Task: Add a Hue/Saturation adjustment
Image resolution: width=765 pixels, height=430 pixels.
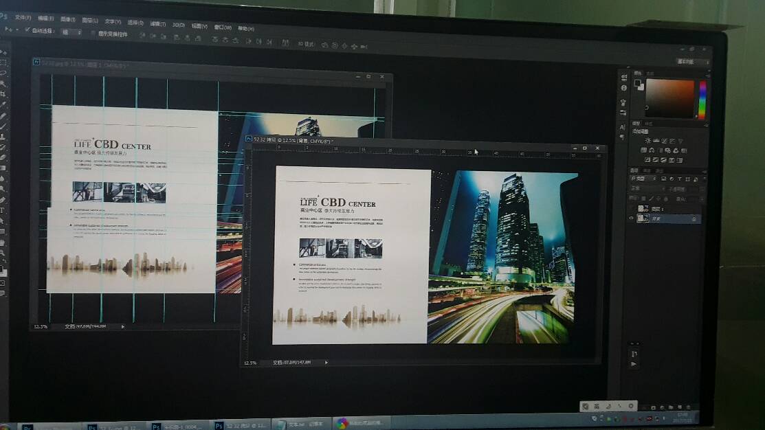Action: coord(643,150)
